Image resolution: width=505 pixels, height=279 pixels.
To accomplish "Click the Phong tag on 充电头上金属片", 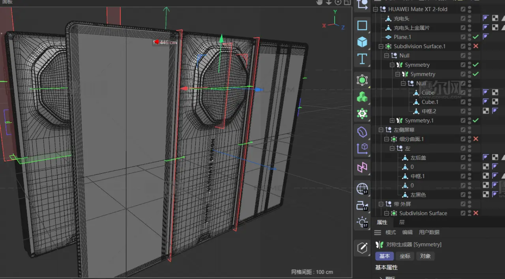I will (x=486, y=28).
